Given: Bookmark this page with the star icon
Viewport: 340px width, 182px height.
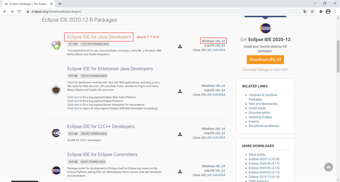Looking at the screenshot, I should (312, 11).
